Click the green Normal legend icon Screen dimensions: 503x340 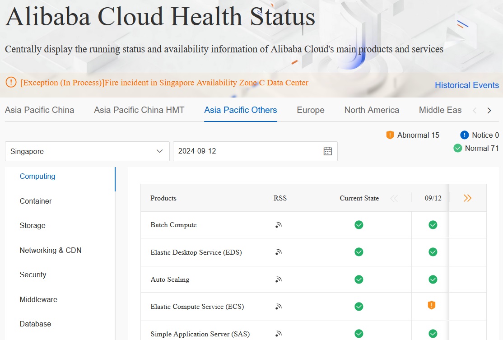[x=458, y=148]
